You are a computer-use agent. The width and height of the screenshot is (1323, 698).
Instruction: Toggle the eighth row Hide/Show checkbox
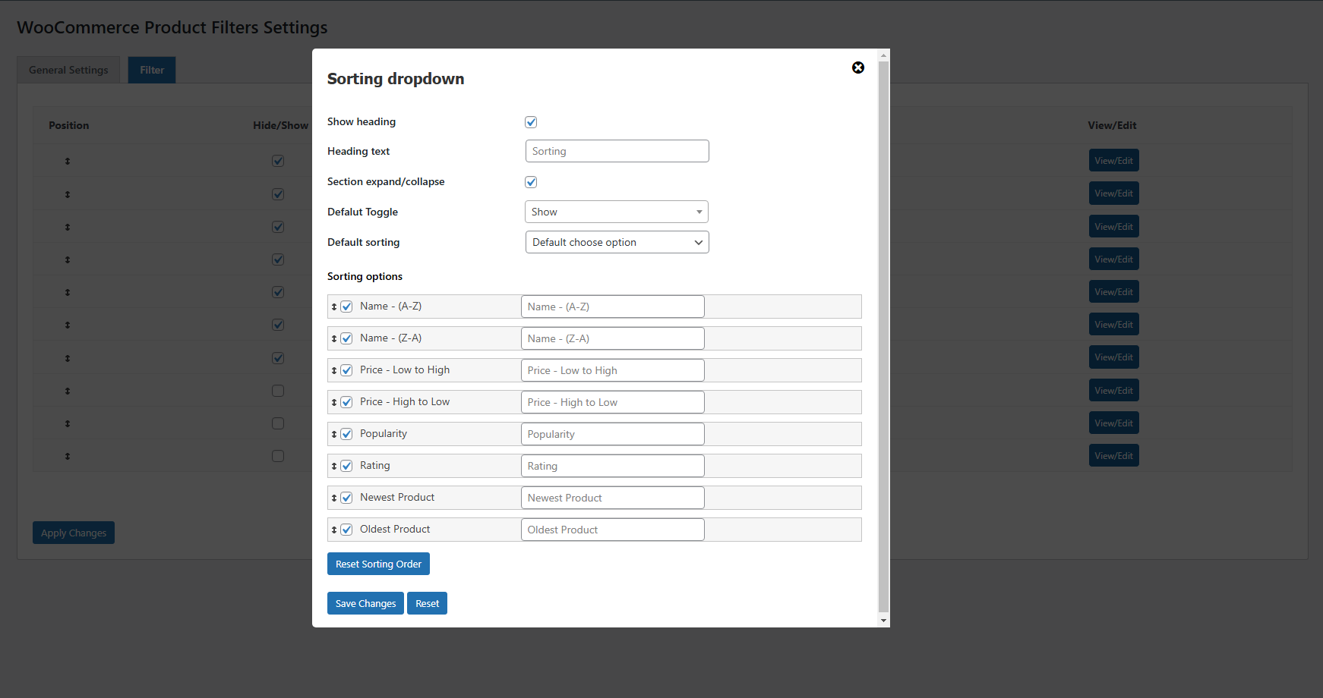click(x=278, y=391)
